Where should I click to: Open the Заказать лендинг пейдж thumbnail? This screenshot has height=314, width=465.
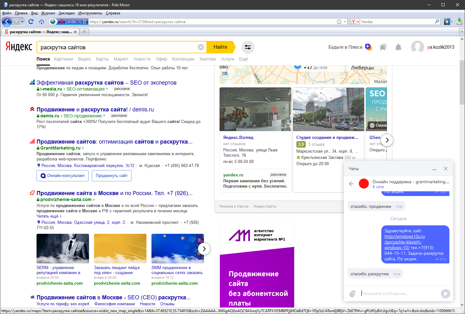(x=120, y=249)
